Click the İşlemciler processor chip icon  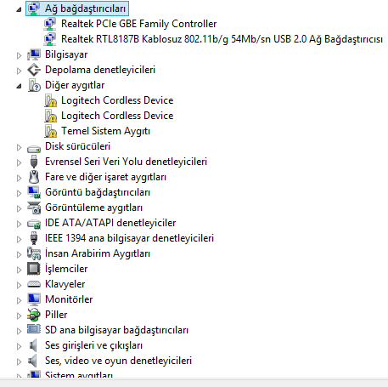(34, 269)
